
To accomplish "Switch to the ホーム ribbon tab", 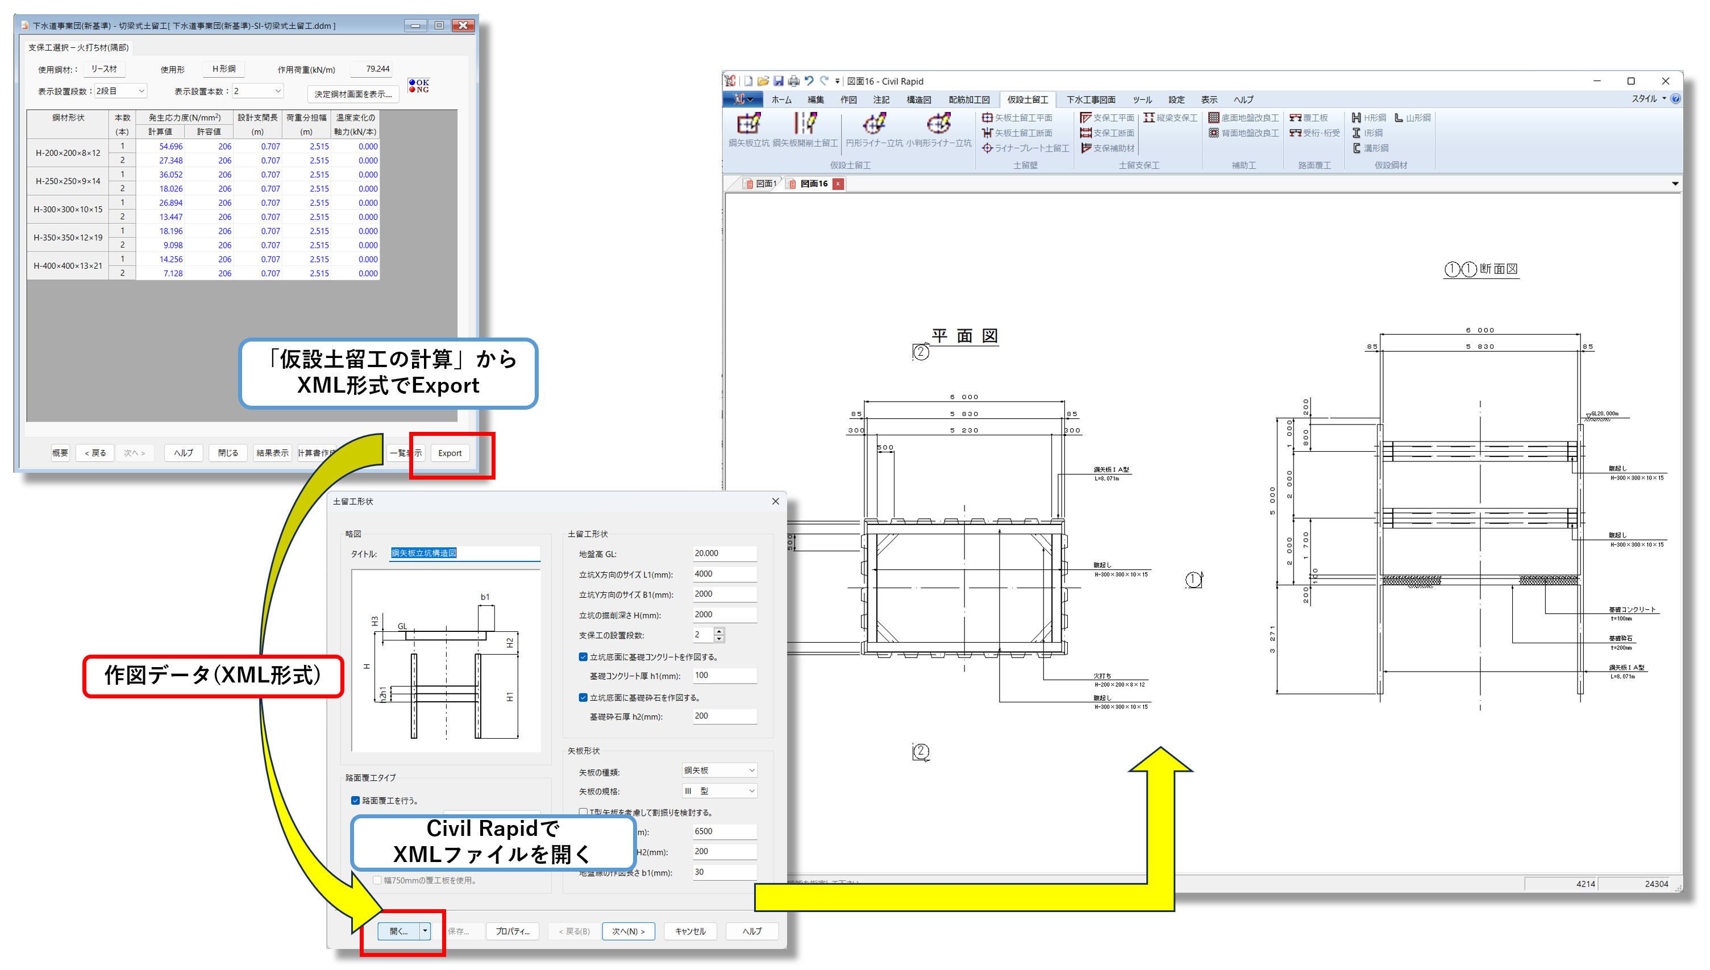I will point(781,100).
